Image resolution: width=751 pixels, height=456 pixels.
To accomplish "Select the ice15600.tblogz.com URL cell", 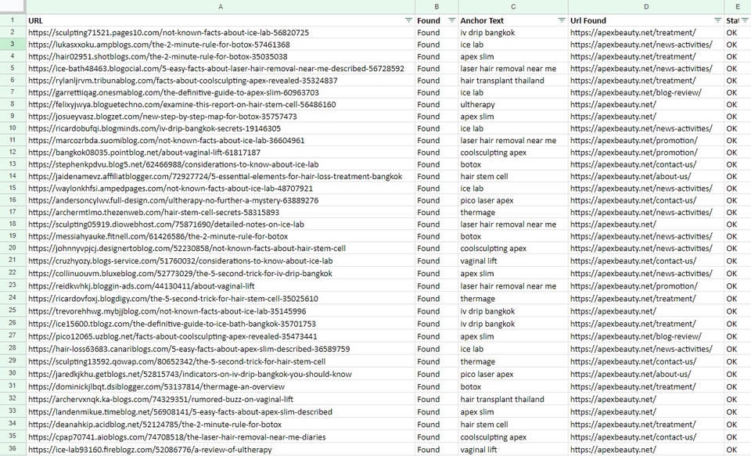I will click(221, 324).
